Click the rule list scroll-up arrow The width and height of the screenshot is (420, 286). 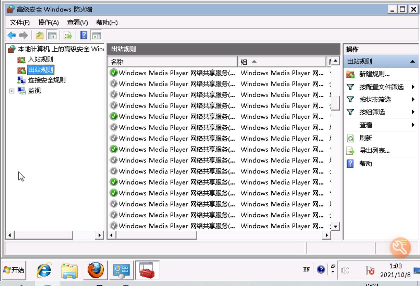coord(335,61)
